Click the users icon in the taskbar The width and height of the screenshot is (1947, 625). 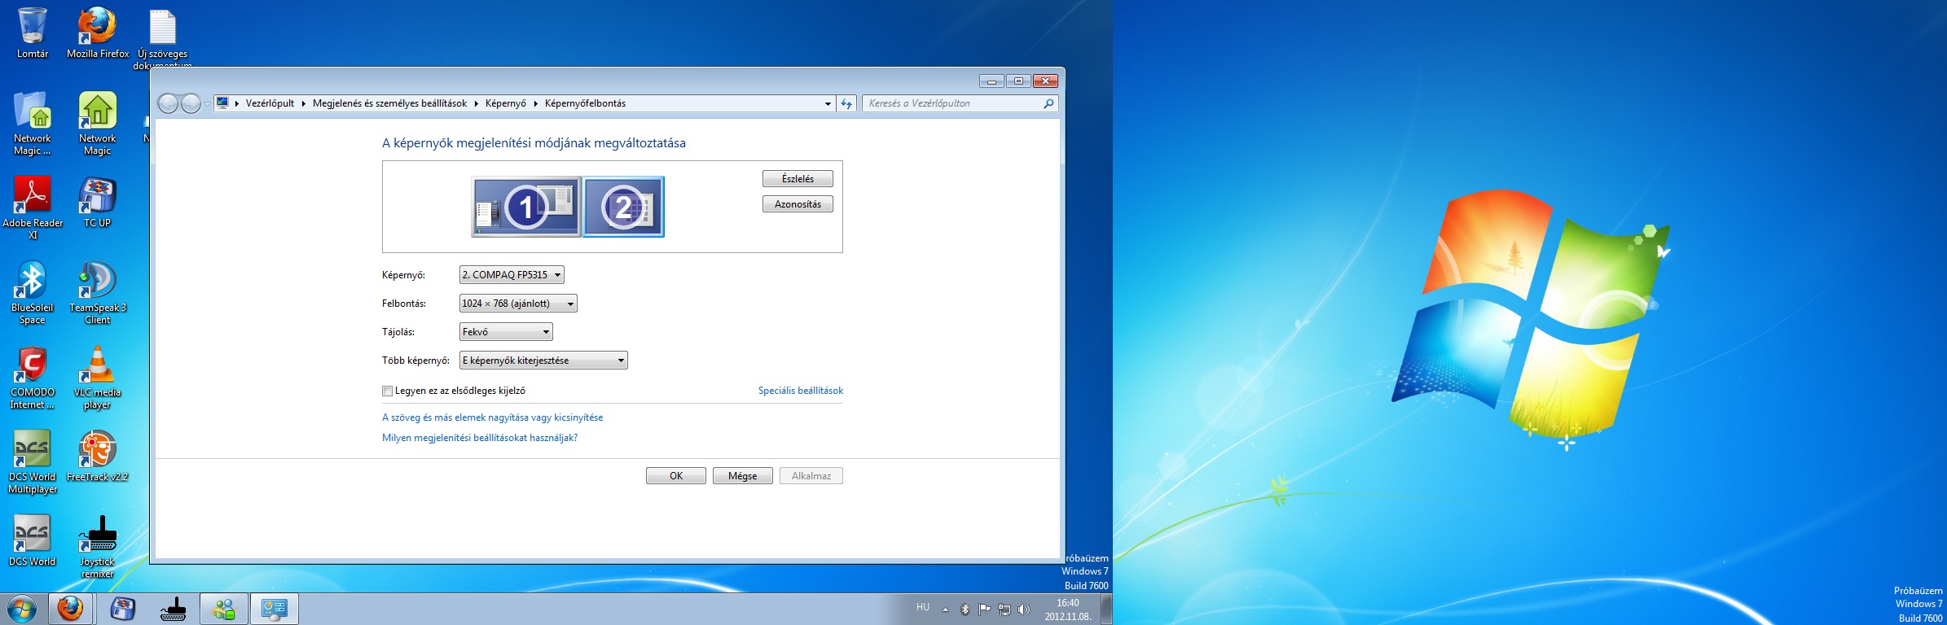[x=224, y=609]
